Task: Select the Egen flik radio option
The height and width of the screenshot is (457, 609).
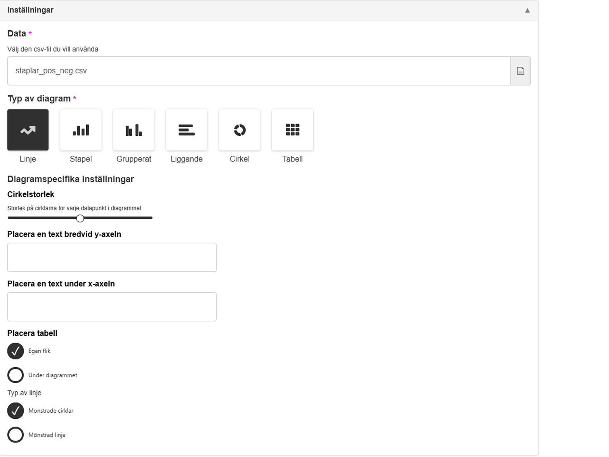Action: coord(16,351)
